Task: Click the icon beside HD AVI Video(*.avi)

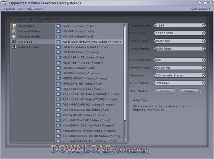Action: coord(59,37)
